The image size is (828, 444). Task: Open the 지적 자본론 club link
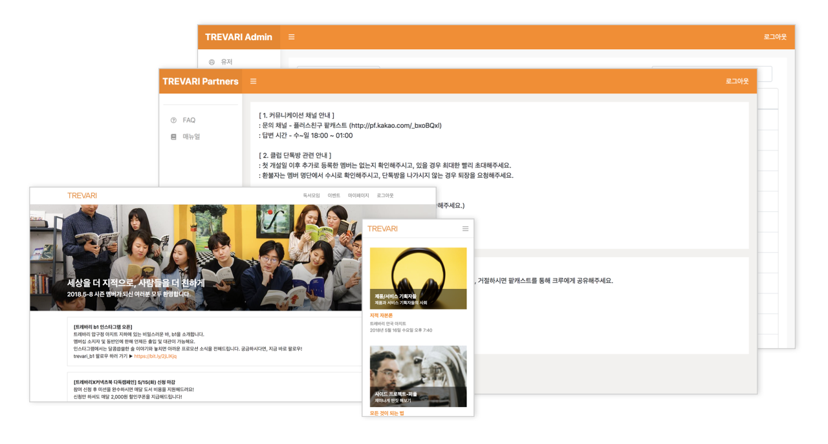click(x=381, y=315)
